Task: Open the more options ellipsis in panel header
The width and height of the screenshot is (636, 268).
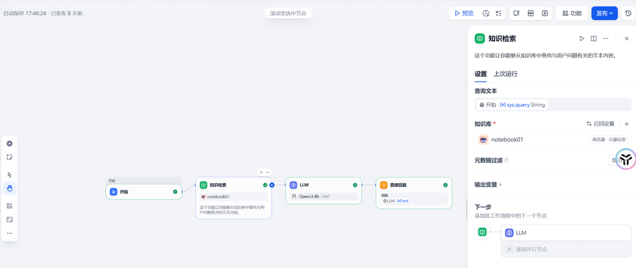Action: point(605,38)
